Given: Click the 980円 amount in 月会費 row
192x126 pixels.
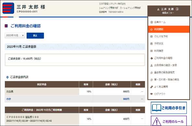Looking at the screenshot, I should [126, 92].
